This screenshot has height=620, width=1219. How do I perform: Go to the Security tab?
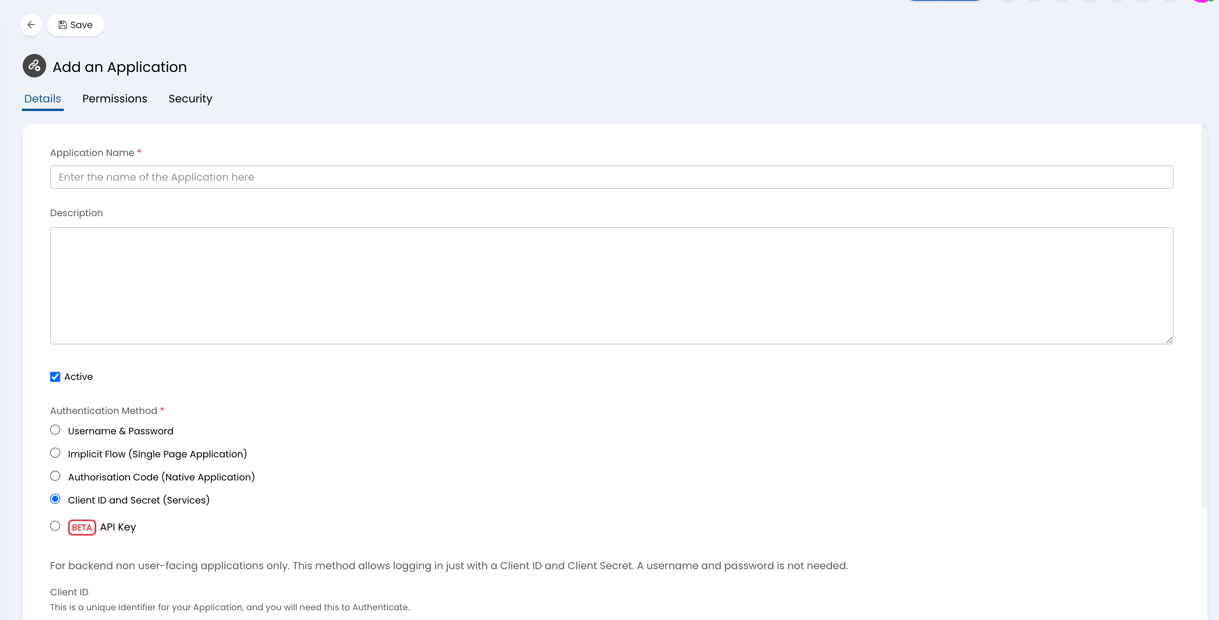coord(190,99)
